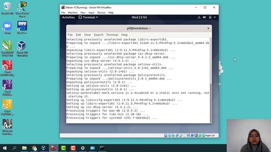
Task: Open the VirtualBox File menu
Action: (63, 13)
